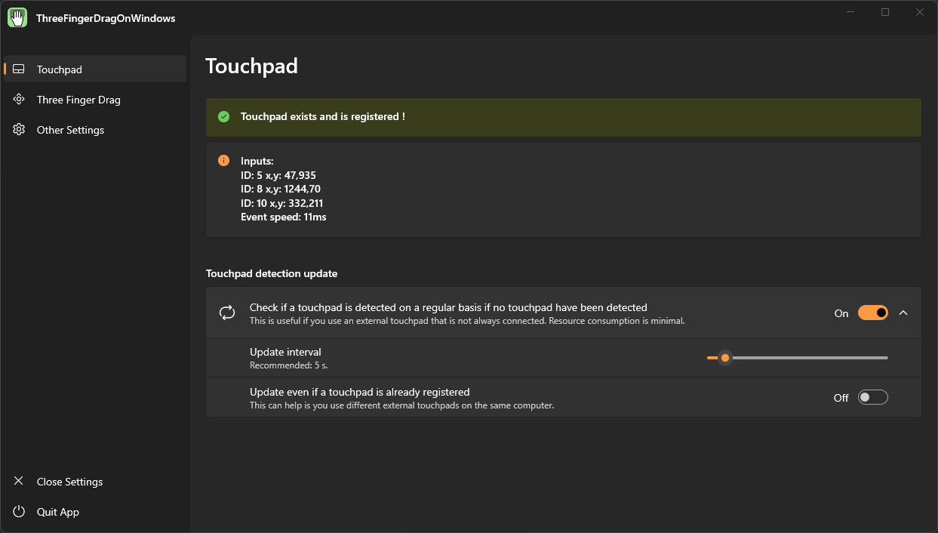Select the Touchpad navigation item
938x533 pixels.
[x=60, y=69]
